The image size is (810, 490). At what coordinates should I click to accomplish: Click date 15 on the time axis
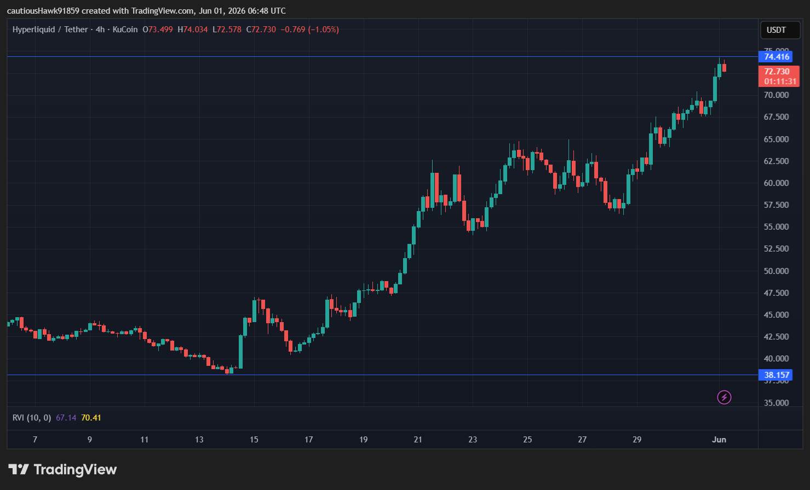pos(254,440)
